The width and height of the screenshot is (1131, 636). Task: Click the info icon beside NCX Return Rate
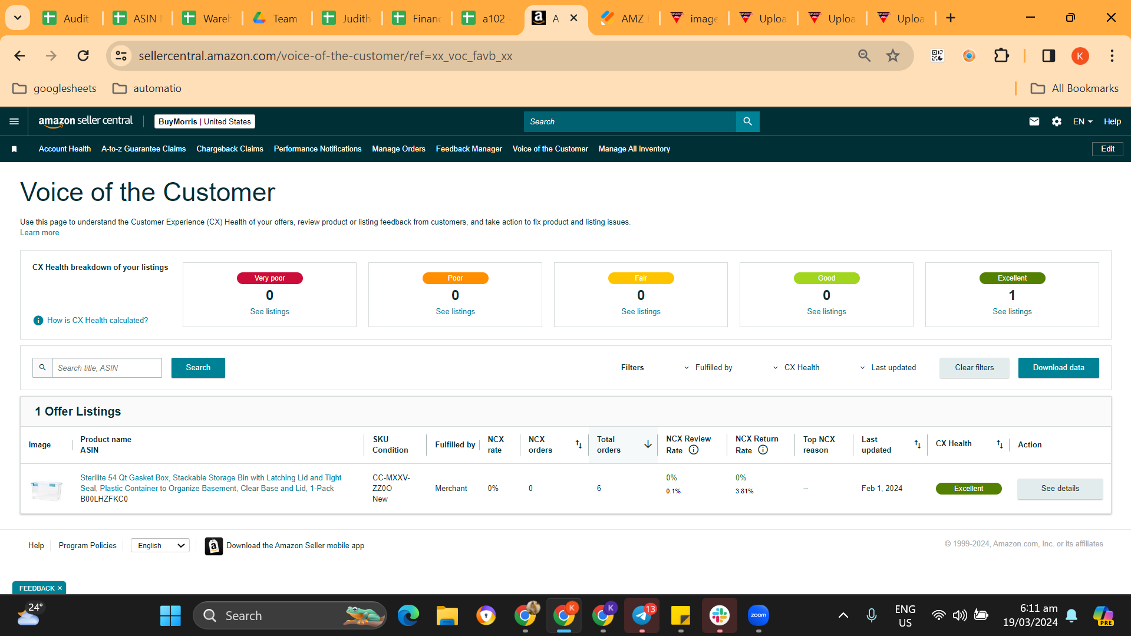tap(763, 450)
